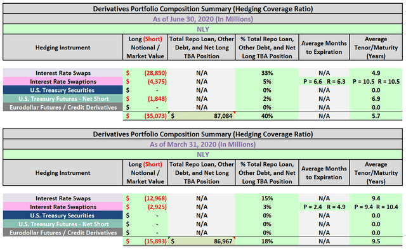Viewport: 406px width, 251px height.
Task: Select the upper NLY green header row
Action: point(203,29)
